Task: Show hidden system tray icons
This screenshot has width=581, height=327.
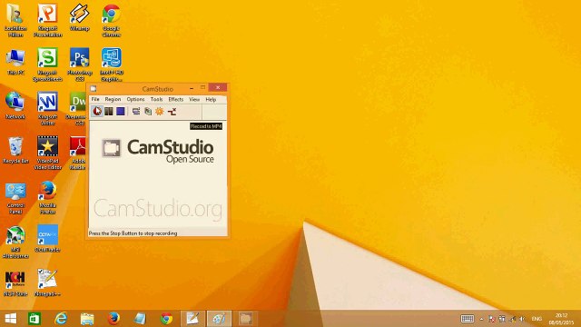Action: point(481,319)
